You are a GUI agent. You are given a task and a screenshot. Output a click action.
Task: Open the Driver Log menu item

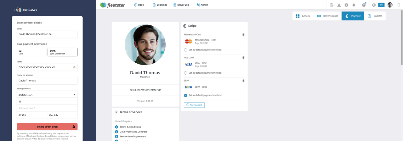(x=181, y=5)
